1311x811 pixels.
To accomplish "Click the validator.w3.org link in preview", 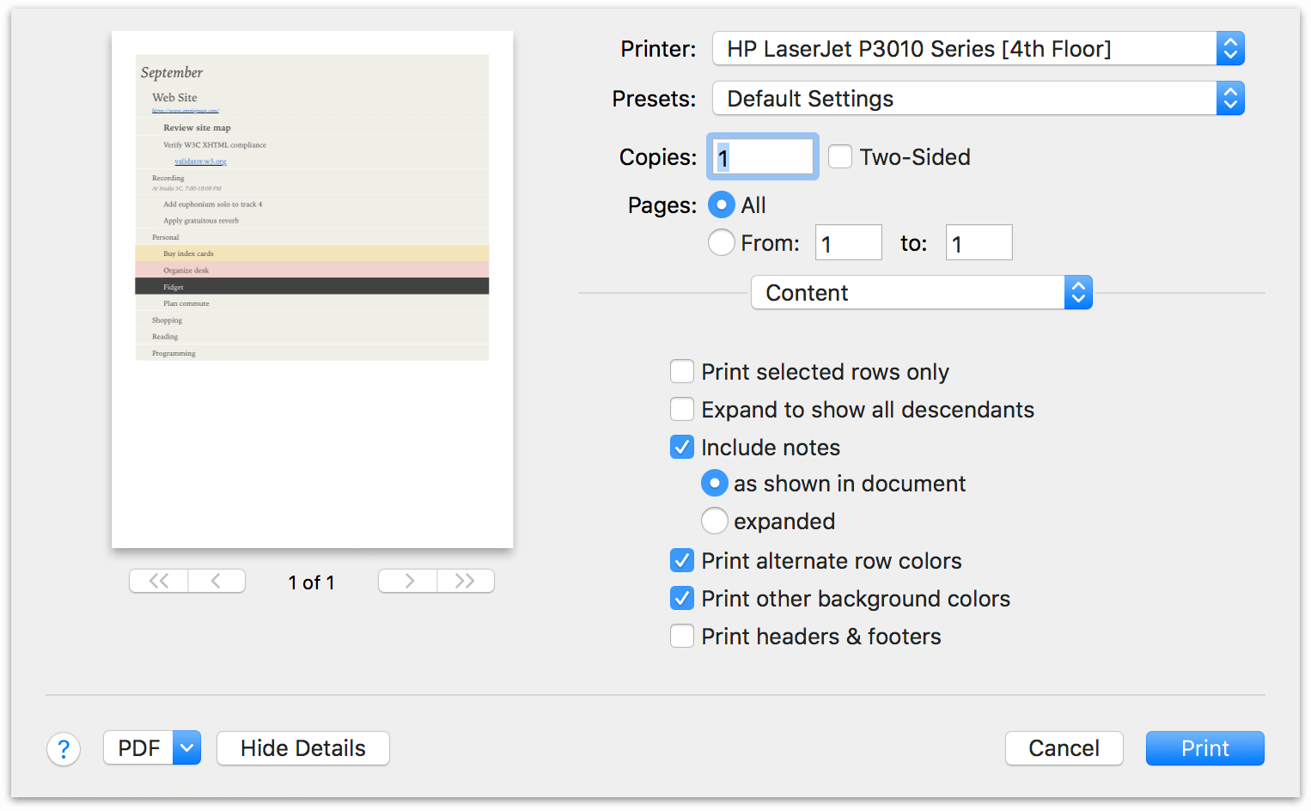I will 201,162.
